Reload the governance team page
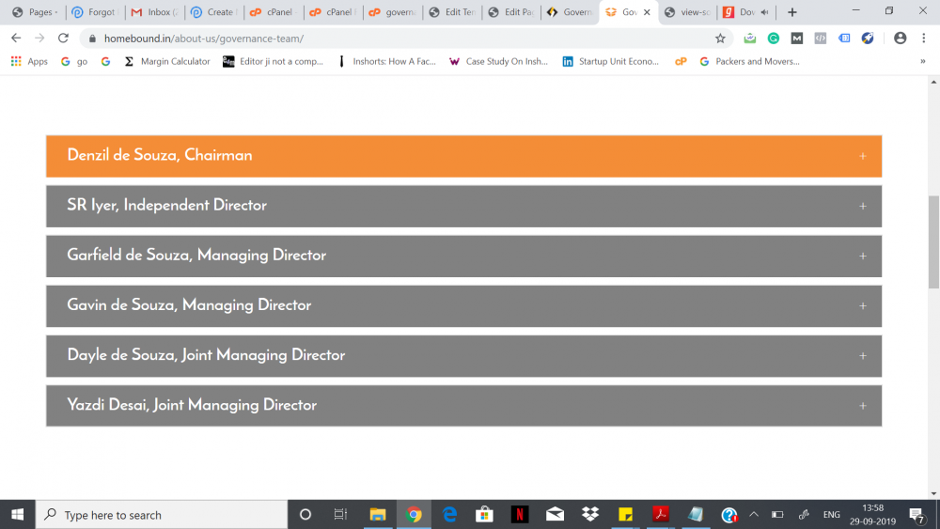 [x=63, y=39]
